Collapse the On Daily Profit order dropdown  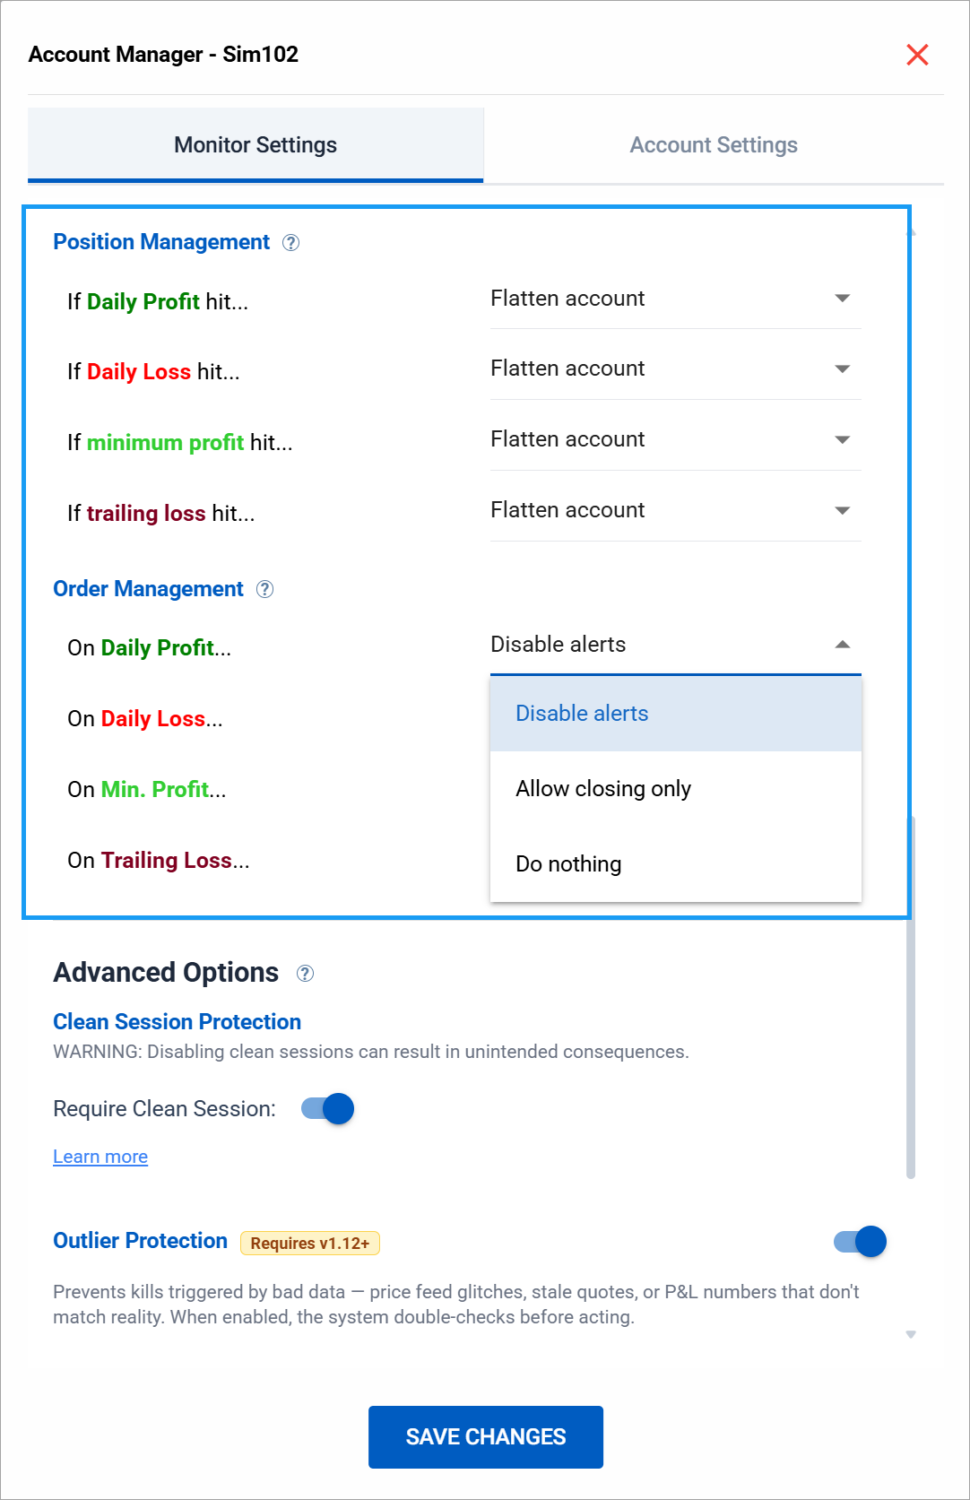(675, 645)
